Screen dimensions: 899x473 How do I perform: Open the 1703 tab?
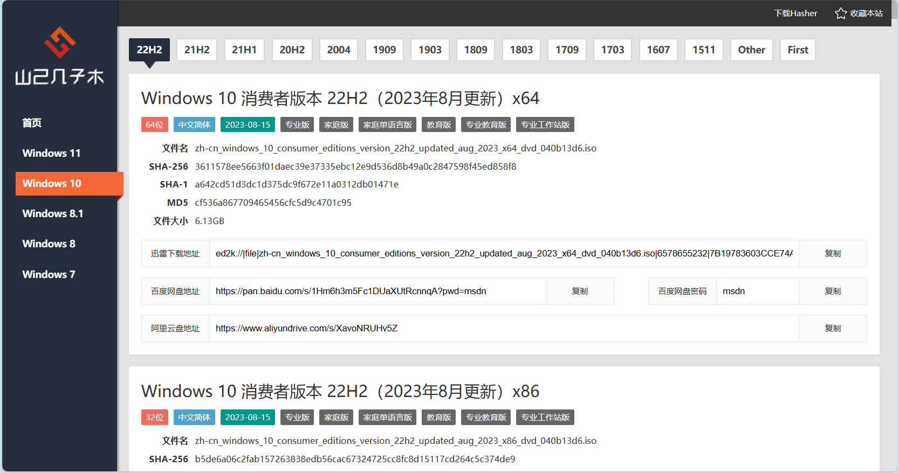click(613, 50)
